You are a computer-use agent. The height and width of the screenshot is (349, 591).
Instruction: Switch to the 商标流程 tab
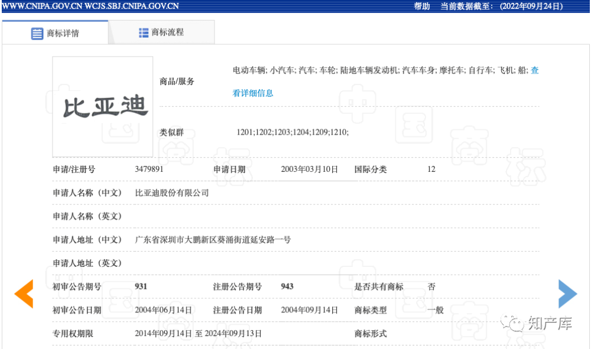[161, 32]
